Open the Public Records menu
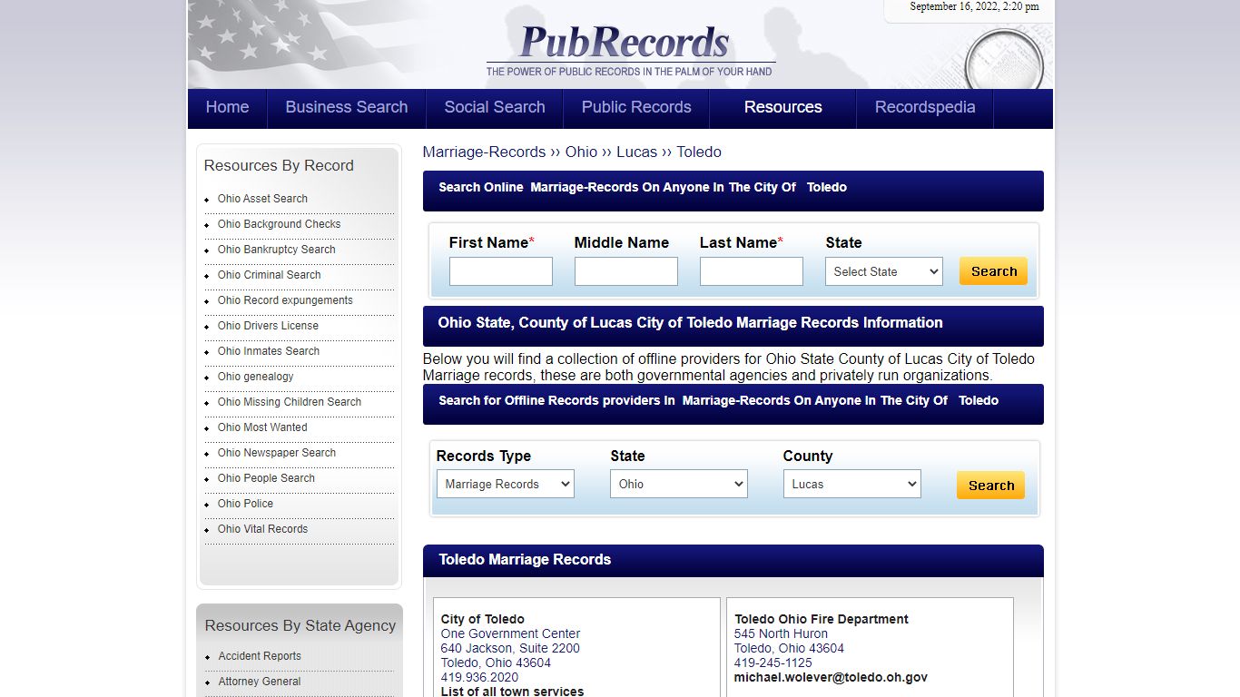Screen dimensions: 1240x697 pos(636,107)
